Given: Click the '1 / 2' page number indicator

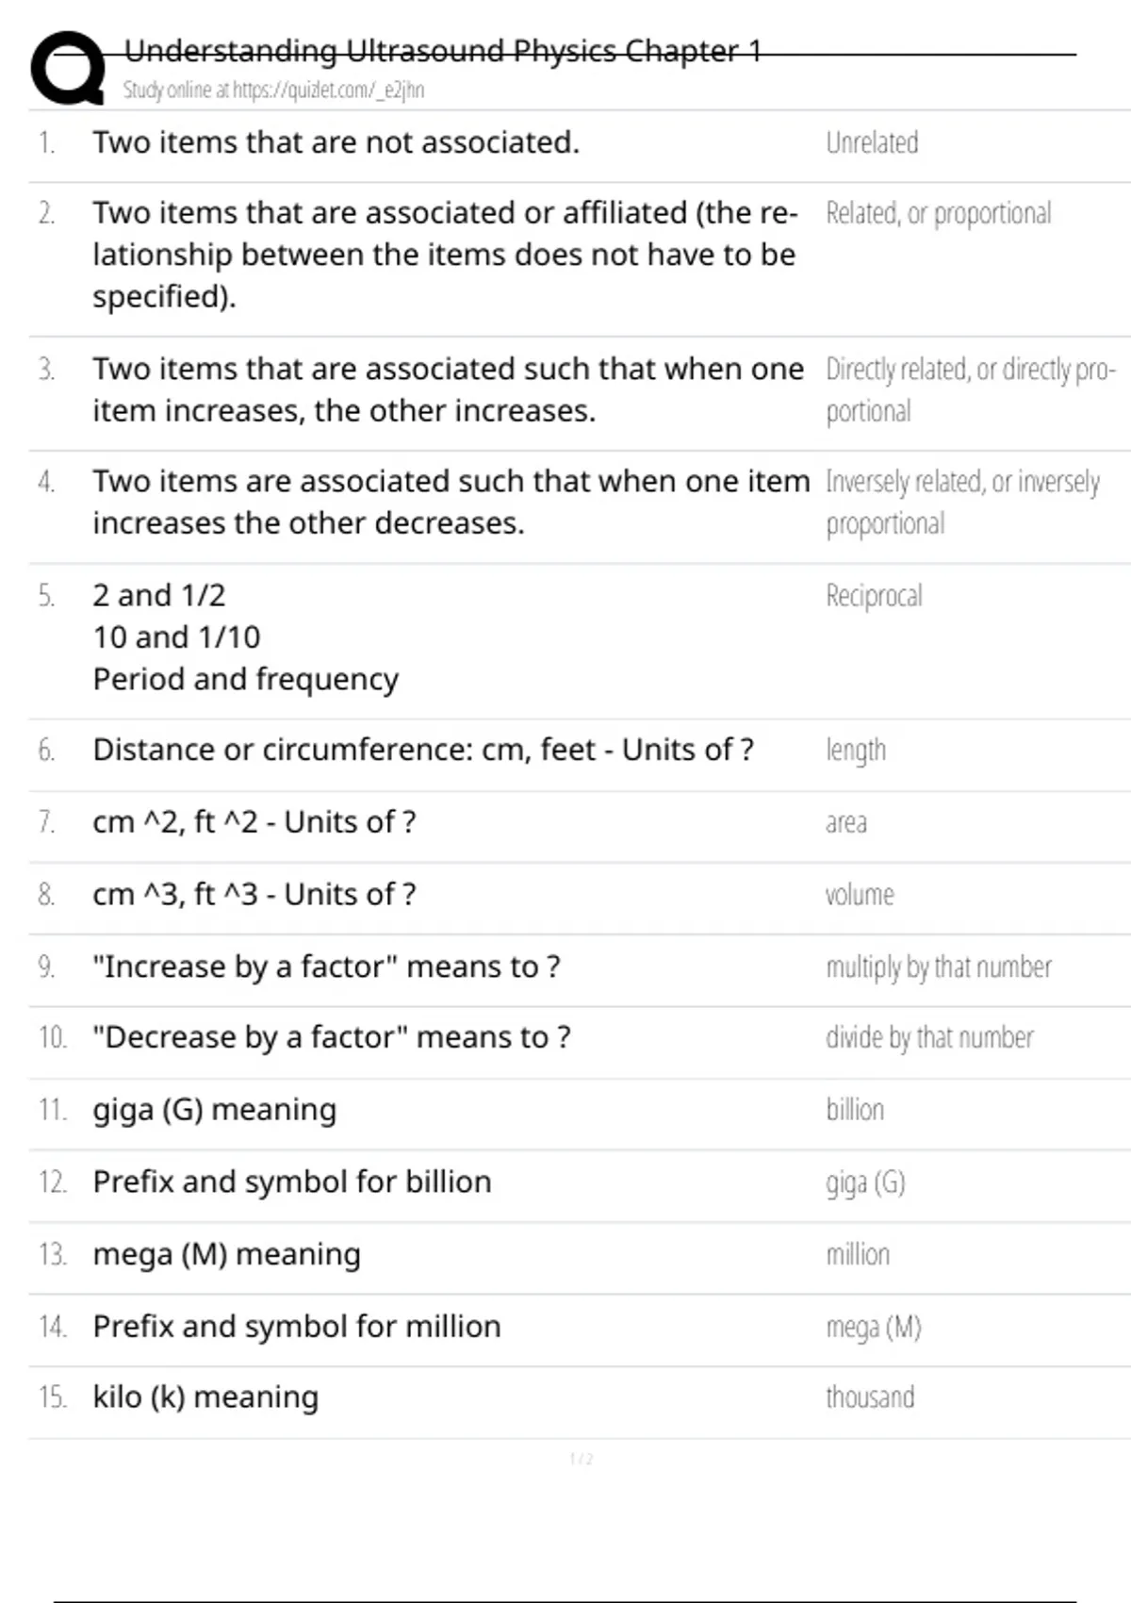Looking at the screenshot, I should coord(581,1459).
